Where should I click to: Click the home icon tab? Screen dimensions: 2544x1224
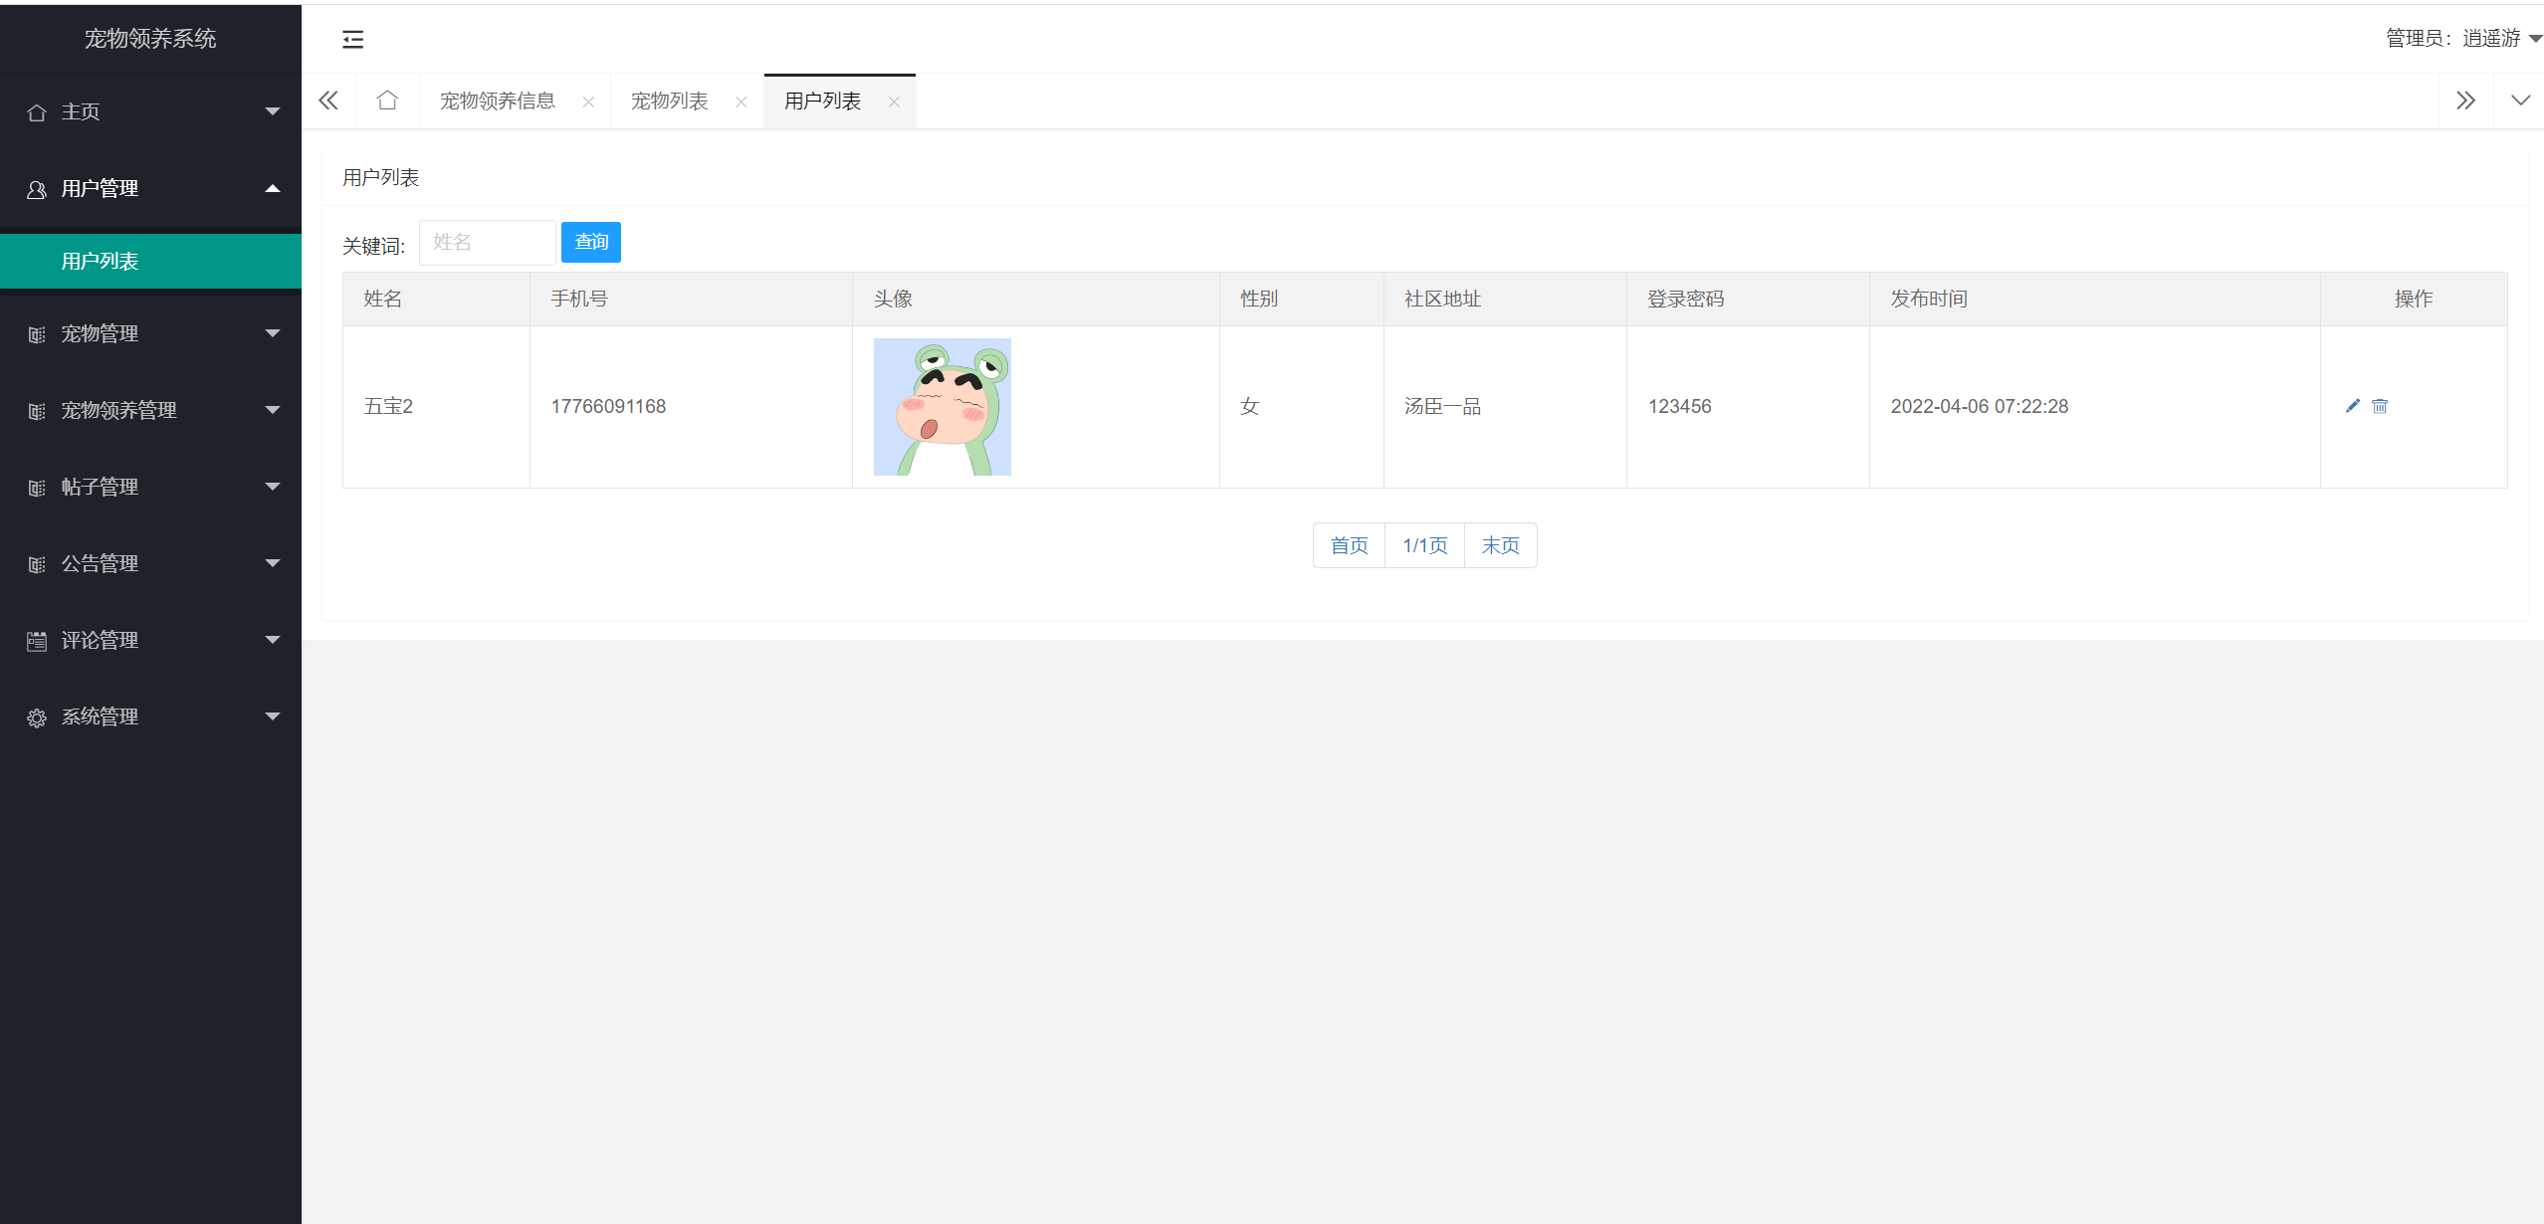[x=387, y=101]
